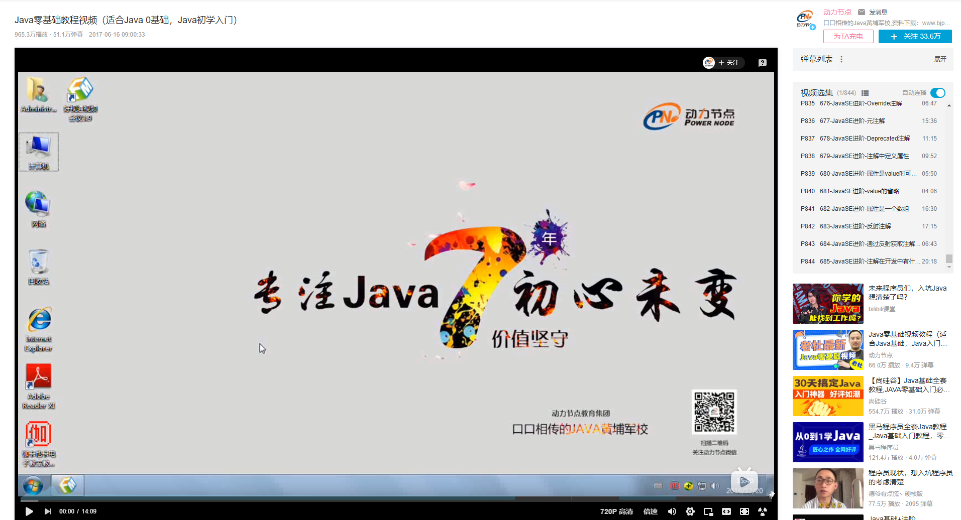The width and height of the screenshot is (961, 520).
Task: Open 尚硅谷 uploader link
Action: click(x=877, y=402)
